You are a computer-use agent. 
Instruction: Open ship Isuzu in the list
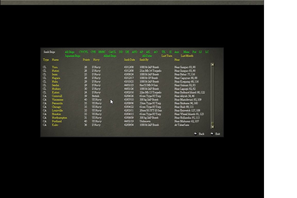(55, 75)
